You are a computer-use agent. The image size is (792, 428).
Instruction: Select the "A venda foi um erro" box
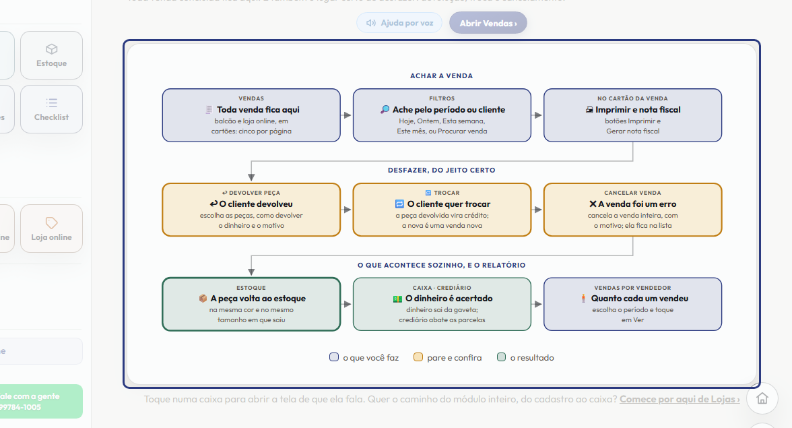click(x=633, y=210)
